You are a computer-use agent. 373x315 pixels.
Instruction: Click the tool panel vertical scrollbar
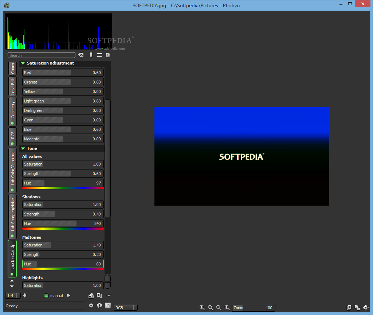[107, 158]
